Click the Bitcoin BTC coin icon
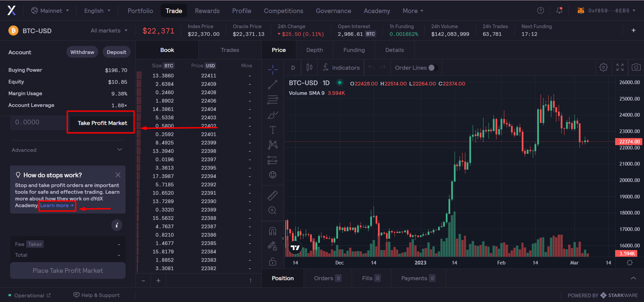644x302 pixels. [13, 31]
